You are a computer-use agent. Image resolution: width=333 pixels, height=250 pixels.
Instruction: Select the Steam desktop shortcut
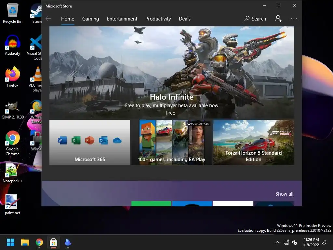(36, 13)
